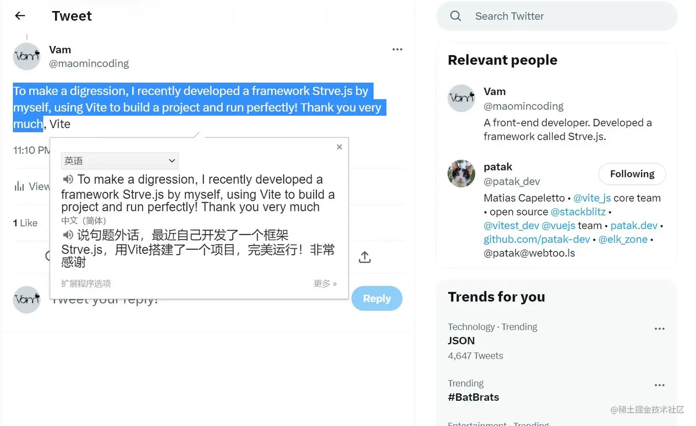Play audio of the English source text
The width and height of the screenshot is (696, 426).
coord(68,179)
